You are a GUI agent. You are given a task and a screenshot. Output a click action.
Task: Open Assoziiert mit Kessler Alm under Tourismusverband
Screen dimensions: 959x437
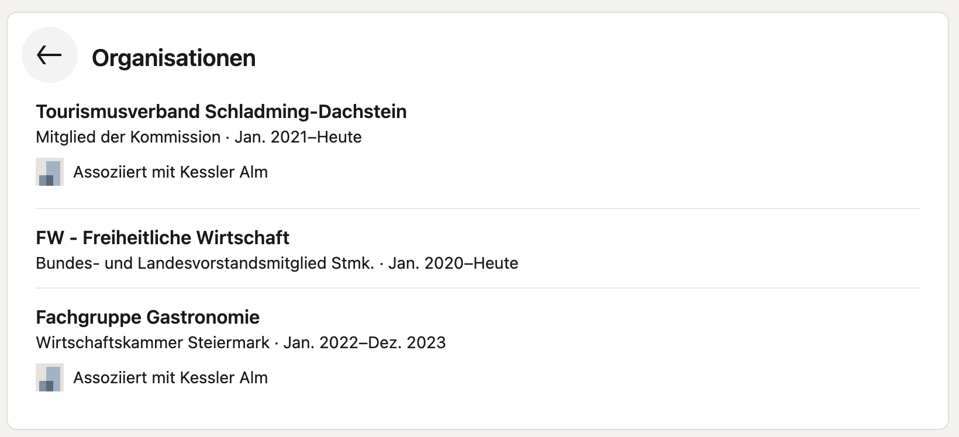coord(170,172)
